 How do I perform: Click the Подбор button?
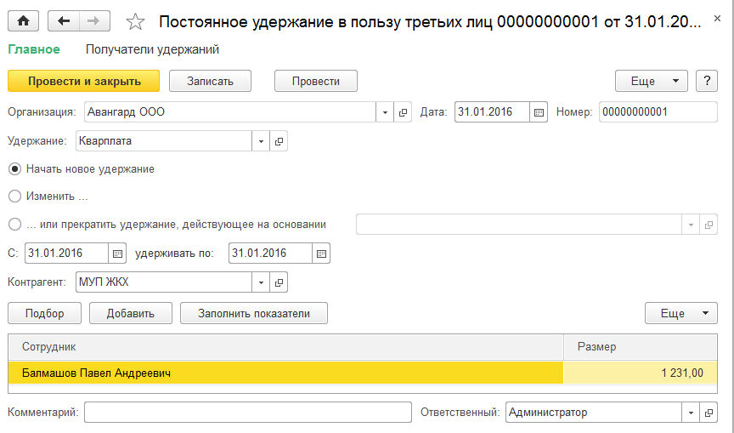(x=44, y=313)
